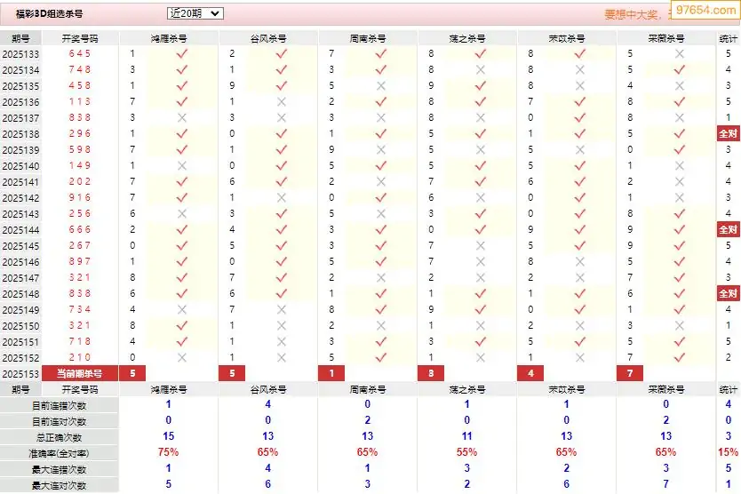This screenshot has width=741, height=494.
Task: Click 谷风杀号 check mark for period 2025146
Action: [x=282, y=262]
